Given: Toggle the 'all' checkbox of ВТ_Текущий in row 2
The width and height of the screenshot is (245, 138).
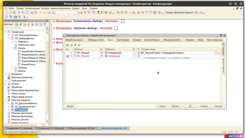Looking at the screenshot, I should click(x=102, y=56).
